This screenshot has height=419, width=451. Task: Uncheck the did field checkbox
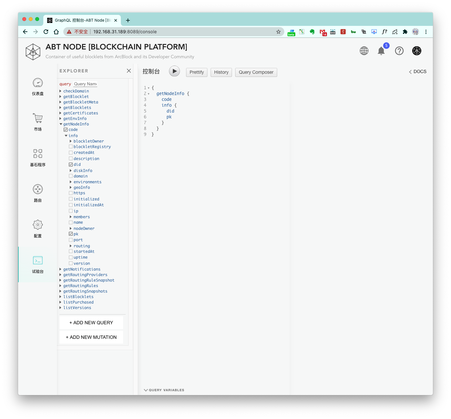(71, 165)
